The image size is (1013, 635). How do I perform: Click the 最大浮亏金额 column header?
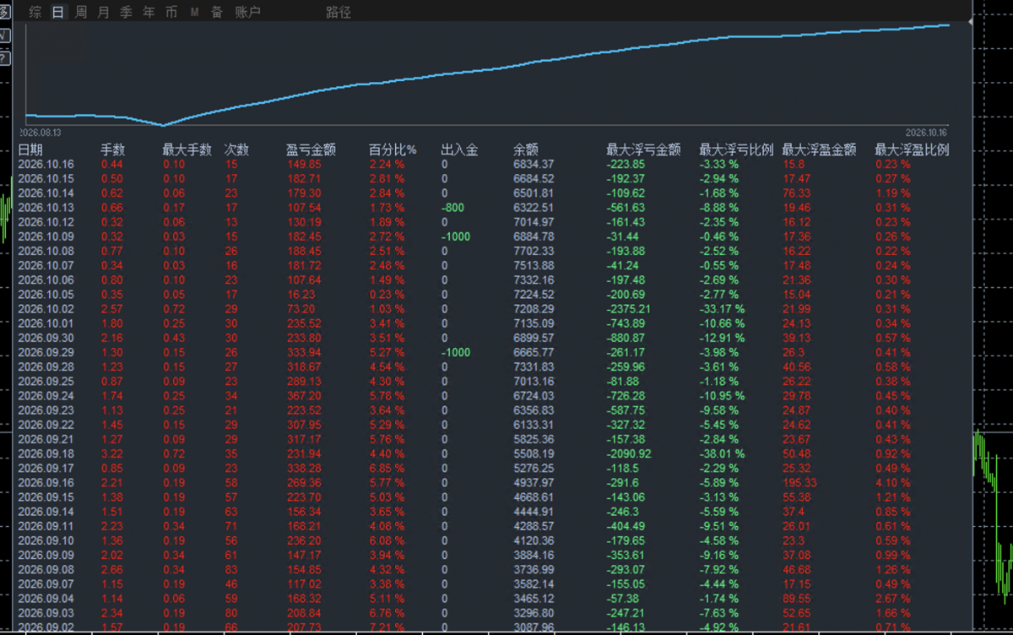click(643, 149)
